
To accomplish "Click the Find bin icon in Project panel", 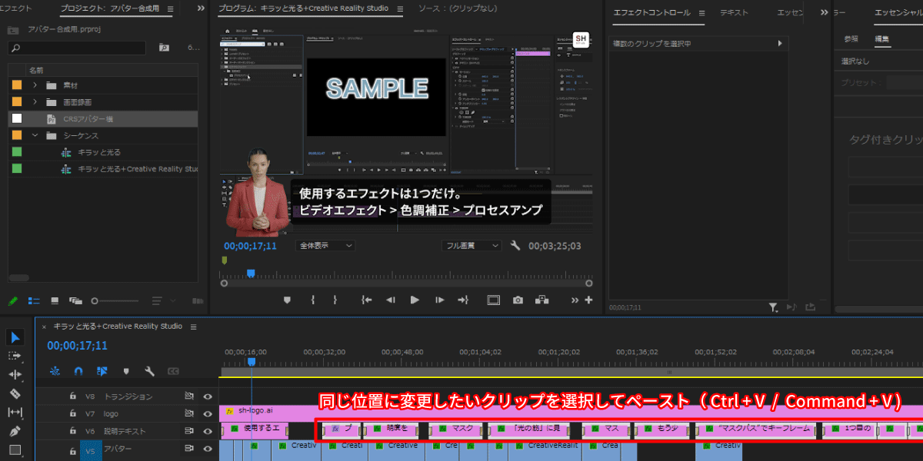I will click(164, 48).
